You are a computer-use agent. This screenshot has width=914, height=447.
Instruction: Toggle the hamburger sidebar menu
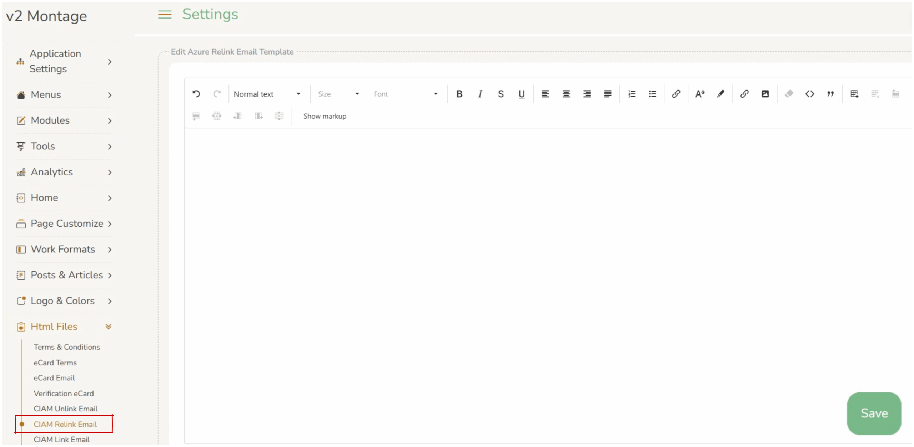point(165,15)
